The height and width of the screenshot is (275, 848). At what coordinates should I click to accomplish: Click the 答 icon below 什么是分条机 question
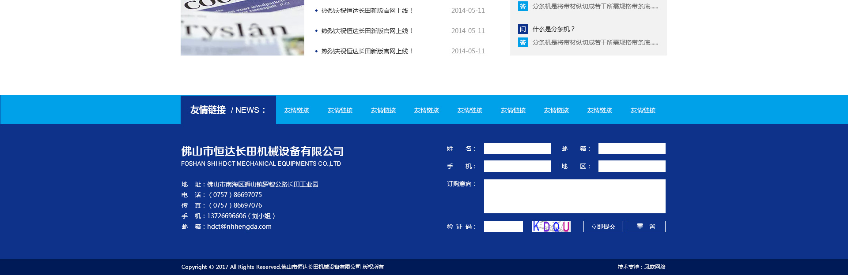click(x=522, y=42)
